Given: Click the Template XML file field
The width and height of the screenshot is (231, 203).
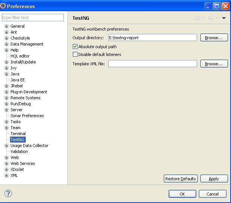Looking at the screenshot, I should [x=153, y=64].
